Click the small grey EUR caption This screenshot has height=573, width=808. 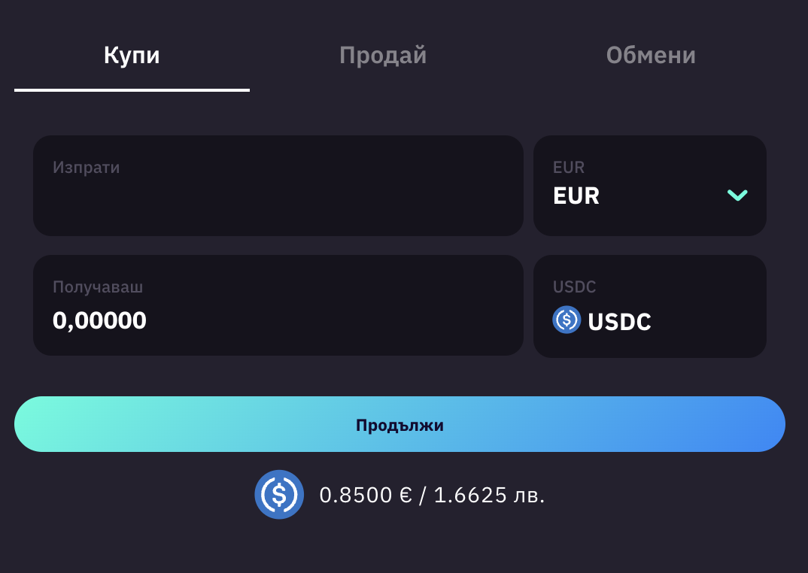click(569, 167)
